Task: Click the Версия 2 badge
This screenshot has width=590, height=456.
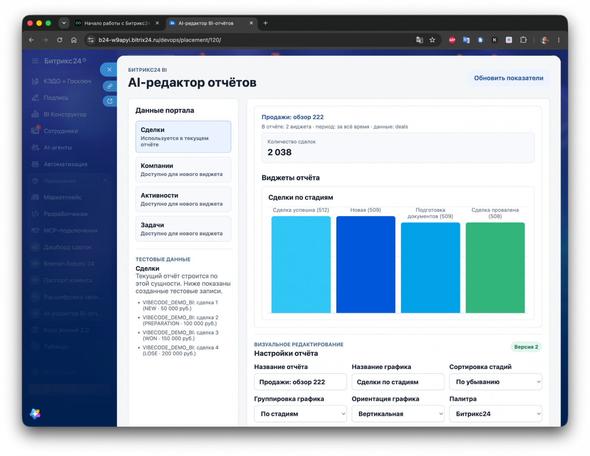Action: click(526, 347)
